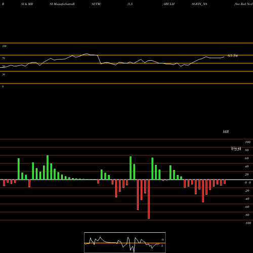Image resolution: width=253 pixels, height=253 pixels.
Task: Click the -40 label on MR axis
Action: pos(247,199)
